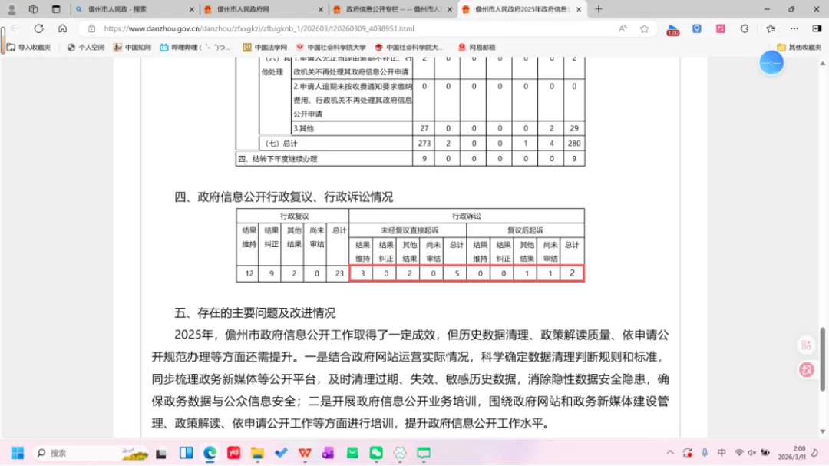Switch the 中 input method indicator
Viewport: 829px width, 466px height.
point(722,453)
